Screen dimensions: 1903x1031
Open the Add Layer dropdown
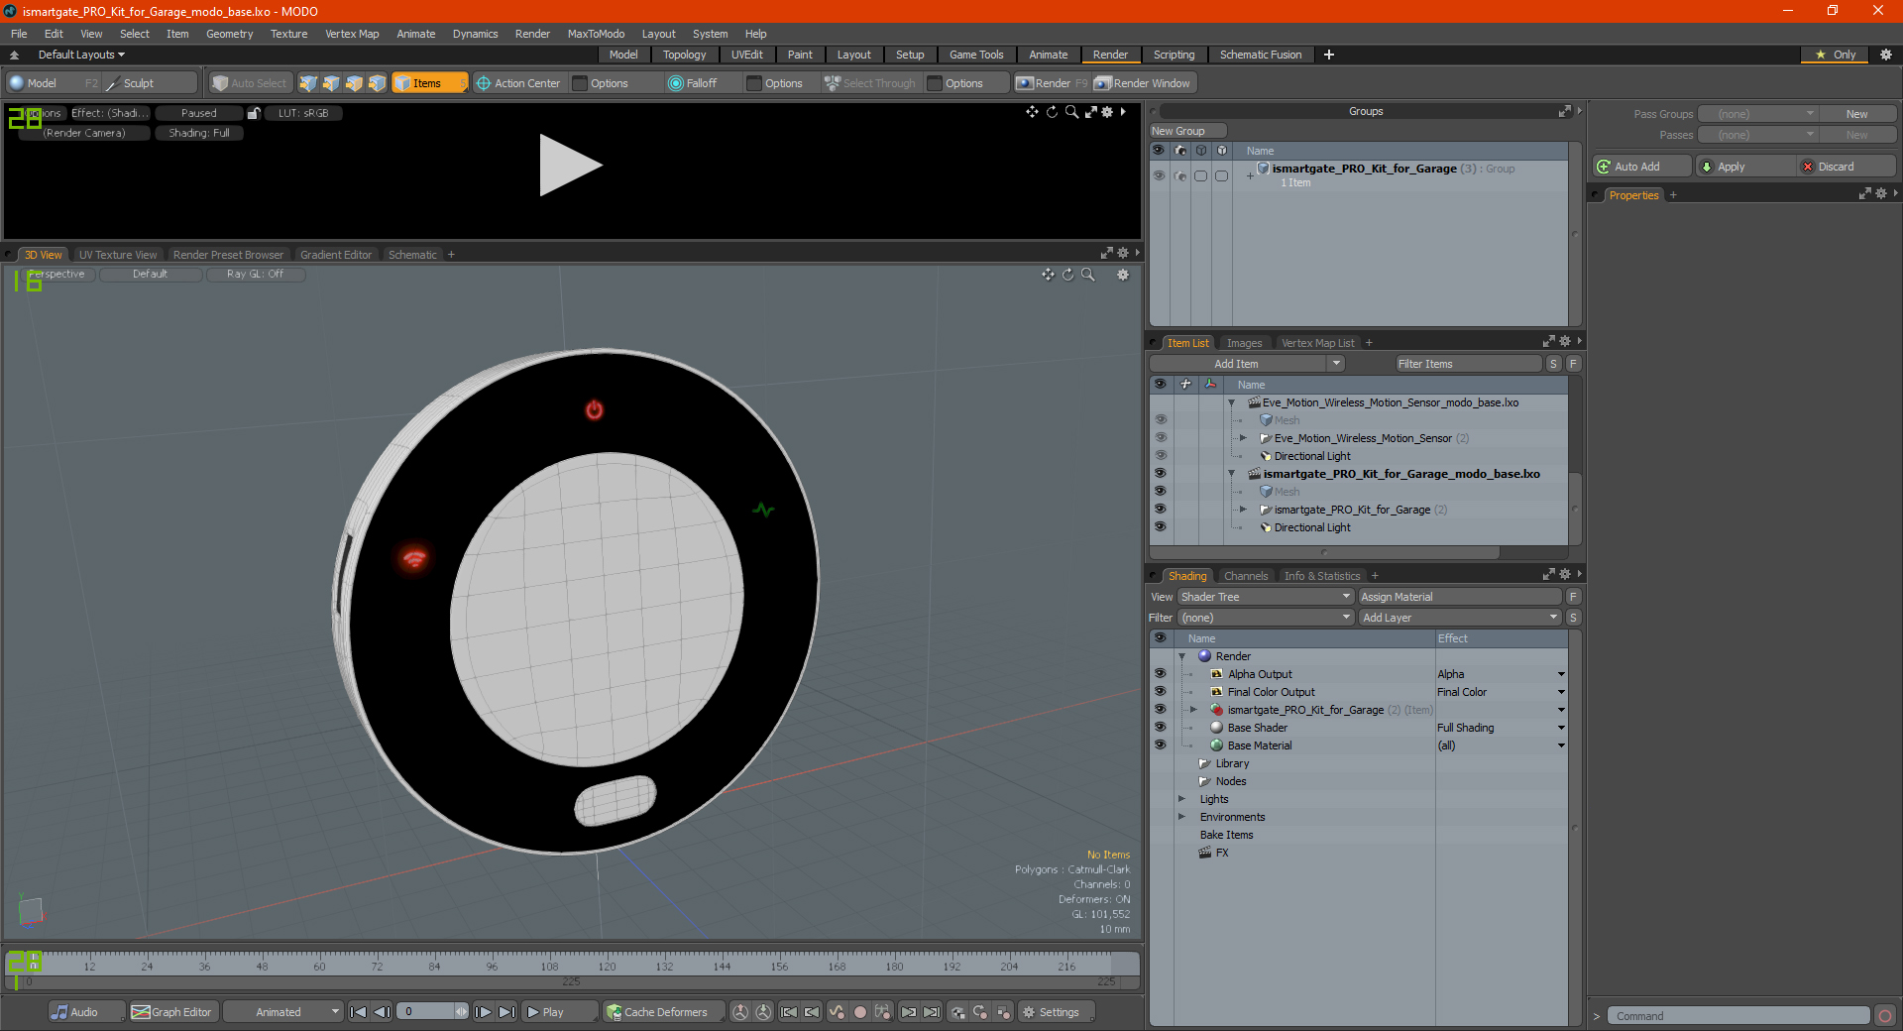1460,618
